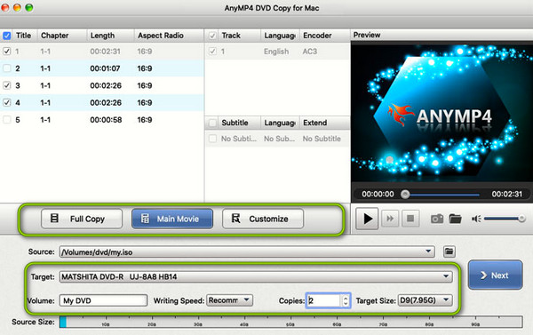
Task: Select Full Copy mode
Action: click(x=82, y=219)
